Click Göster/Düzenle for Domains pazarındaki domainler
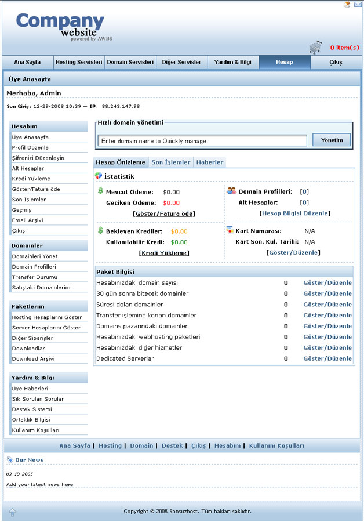Screen dimensions: 364x522 coord(327,326)
